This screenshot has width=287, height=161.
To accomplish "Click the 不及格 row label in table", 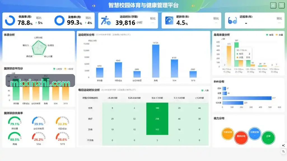I will click(90, 140).
